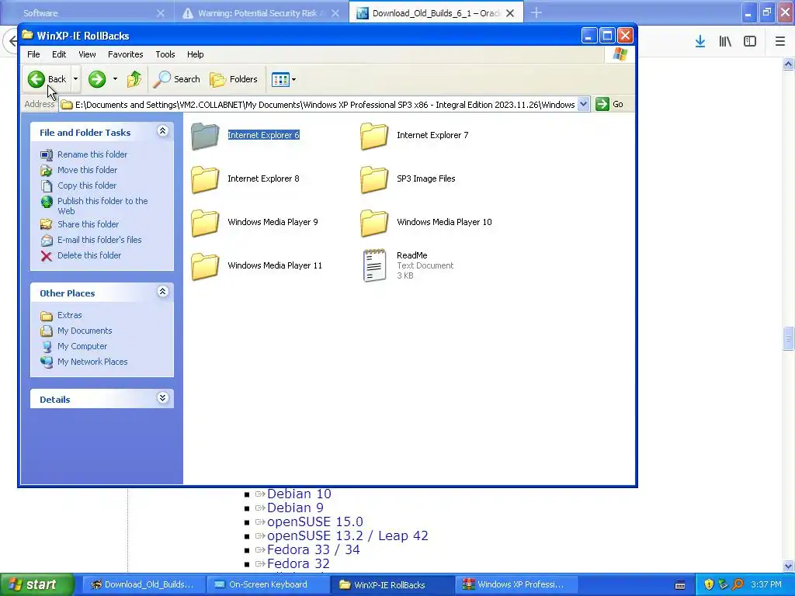Screen dimensions: 795x596
Task: Close the Download_Old_Builds_6_1 browser tab
Action: [x=510, y=13]
